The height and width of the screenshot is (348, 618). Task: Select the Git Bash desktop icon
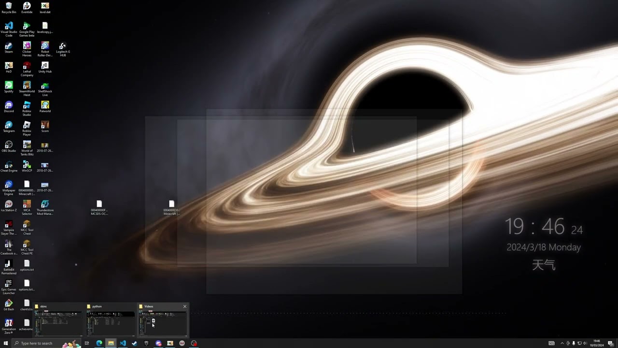[x=9, y=305]
